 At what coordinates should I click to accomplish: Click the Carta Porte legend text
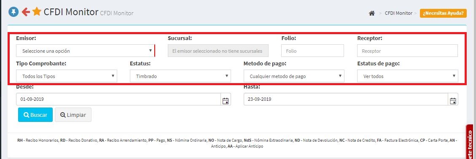pos(437,140)
